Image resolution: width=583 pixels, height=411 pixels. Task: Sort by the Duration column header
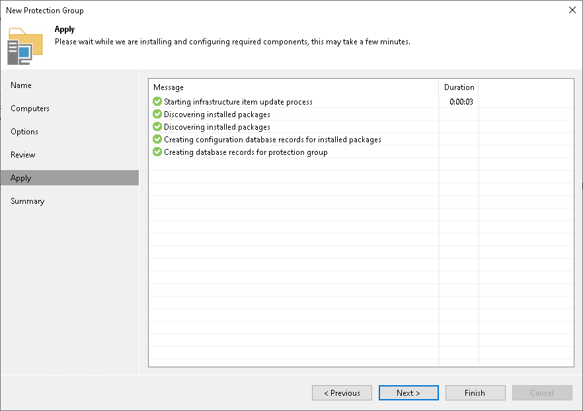tap(459, 87)
